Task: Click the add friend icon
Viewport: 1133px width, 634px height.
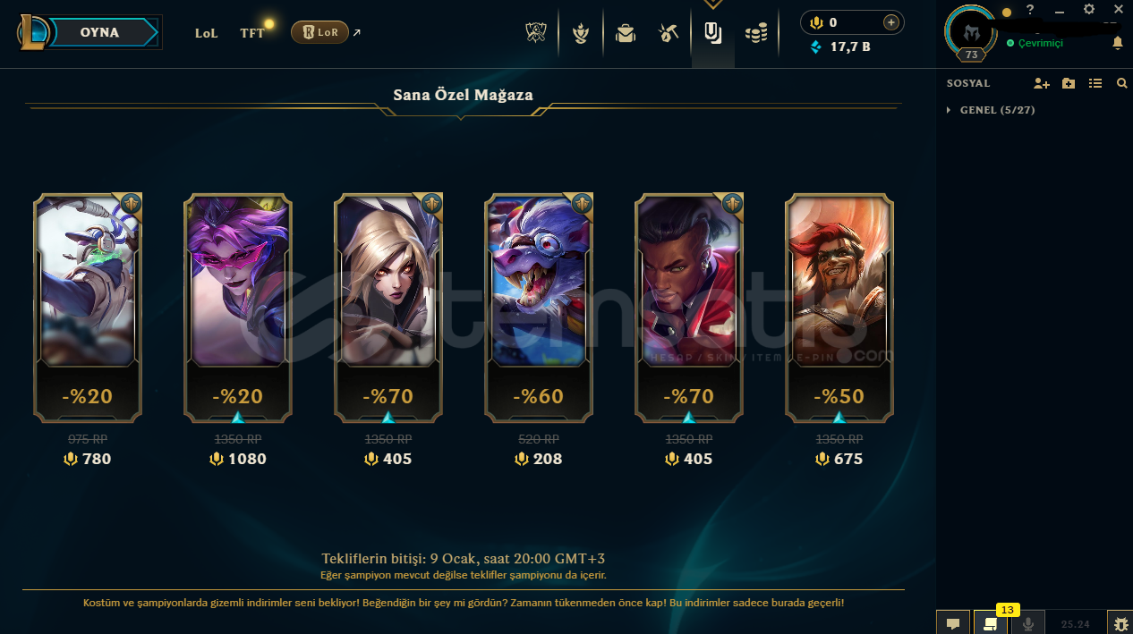Action: tap(1041, 83)
